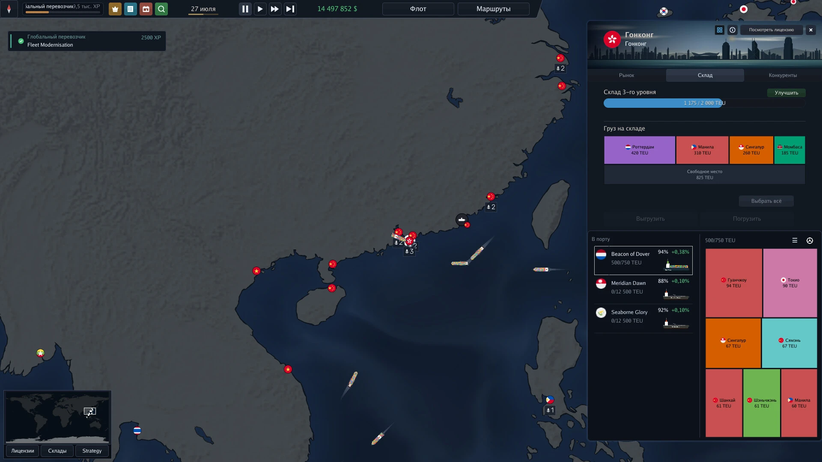Click Посмотреть лицензию button
The width and height of the screenshot is (822, 462).
(771, 30)
